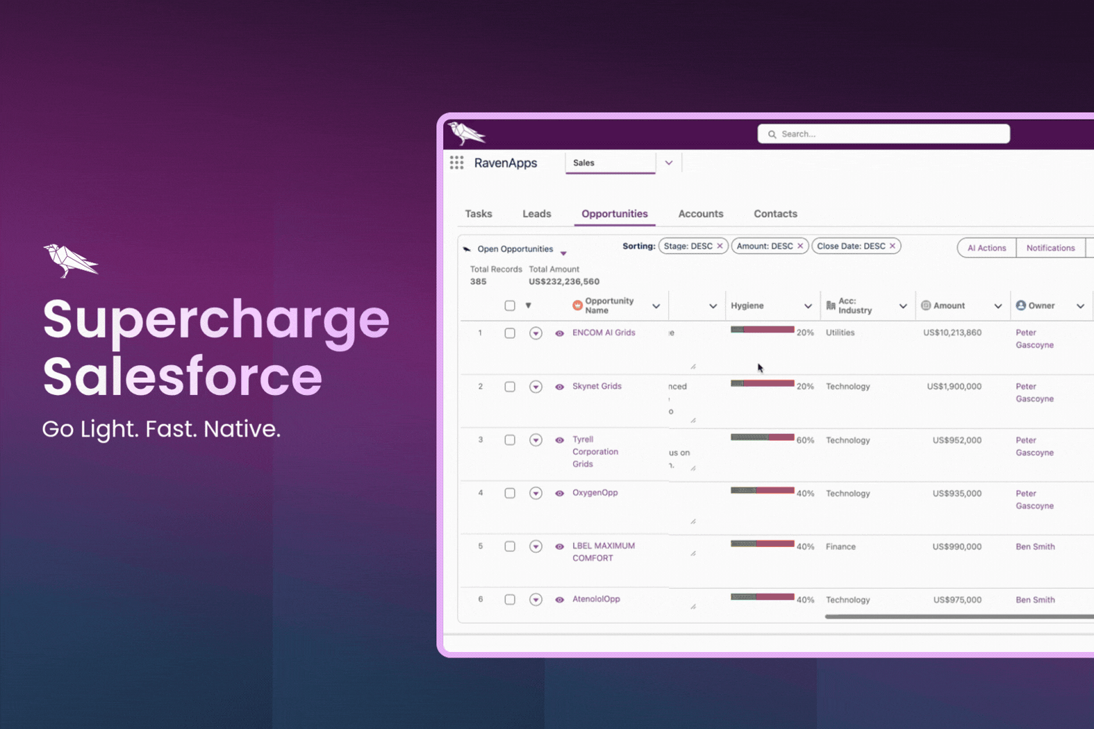
Task: Open row action menu for OxygenOpp
Action: pos(536,494)
